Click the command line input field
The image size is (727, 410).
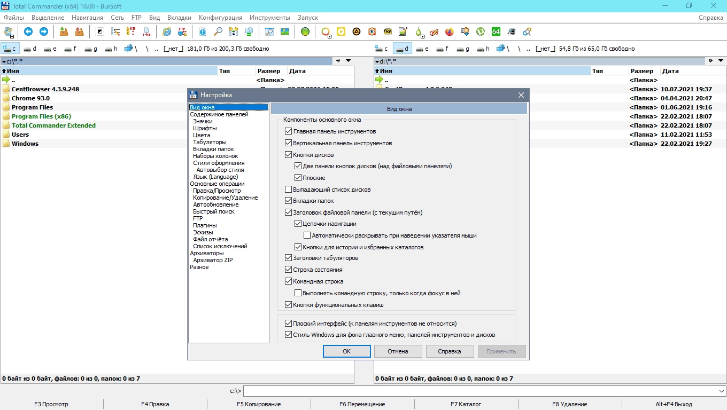[480, 391]
